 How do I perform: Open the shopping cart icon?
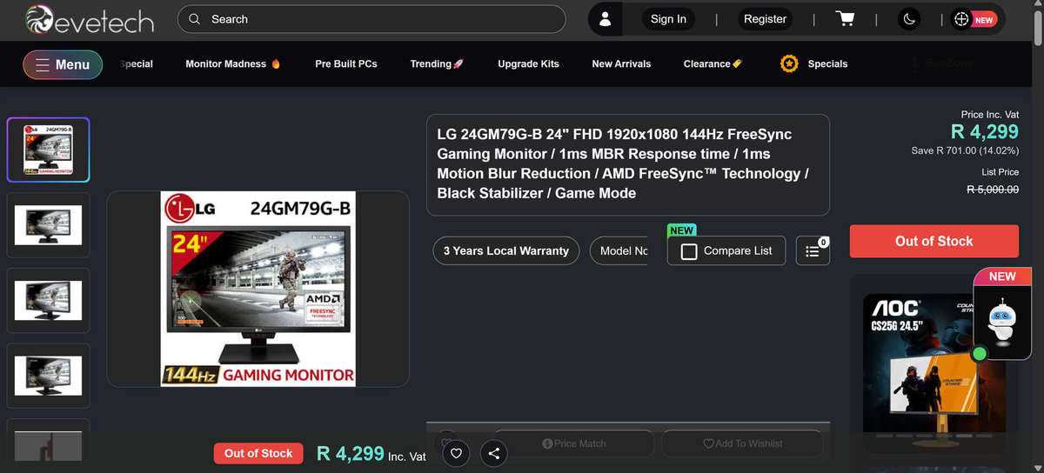(x=845, y=19)
